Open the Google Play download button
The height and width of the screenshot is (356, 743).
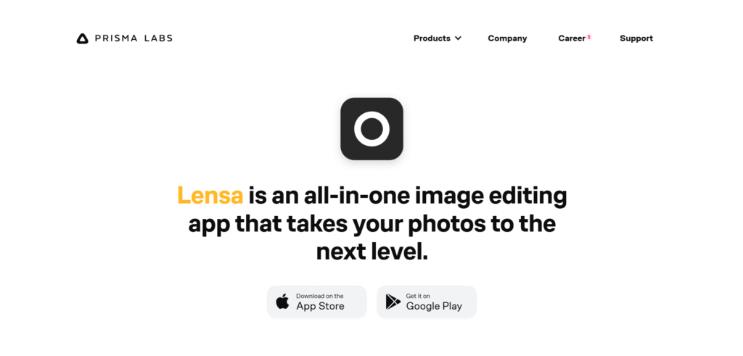pos(427,302)
